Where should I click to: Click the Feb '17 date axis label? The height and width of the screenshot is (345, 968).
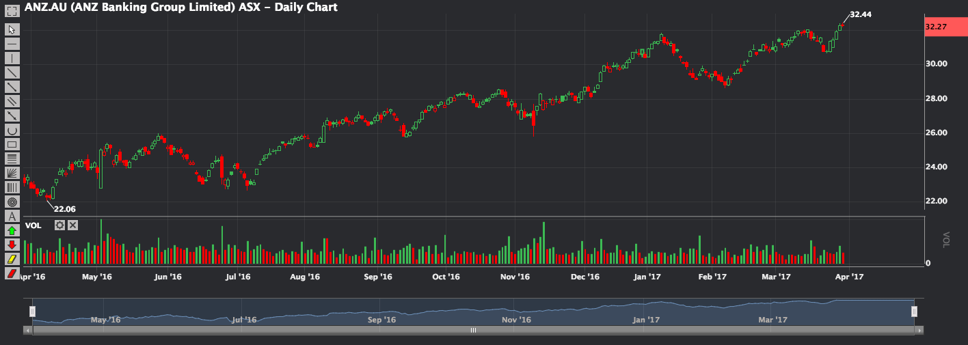[x=712, y=277]
